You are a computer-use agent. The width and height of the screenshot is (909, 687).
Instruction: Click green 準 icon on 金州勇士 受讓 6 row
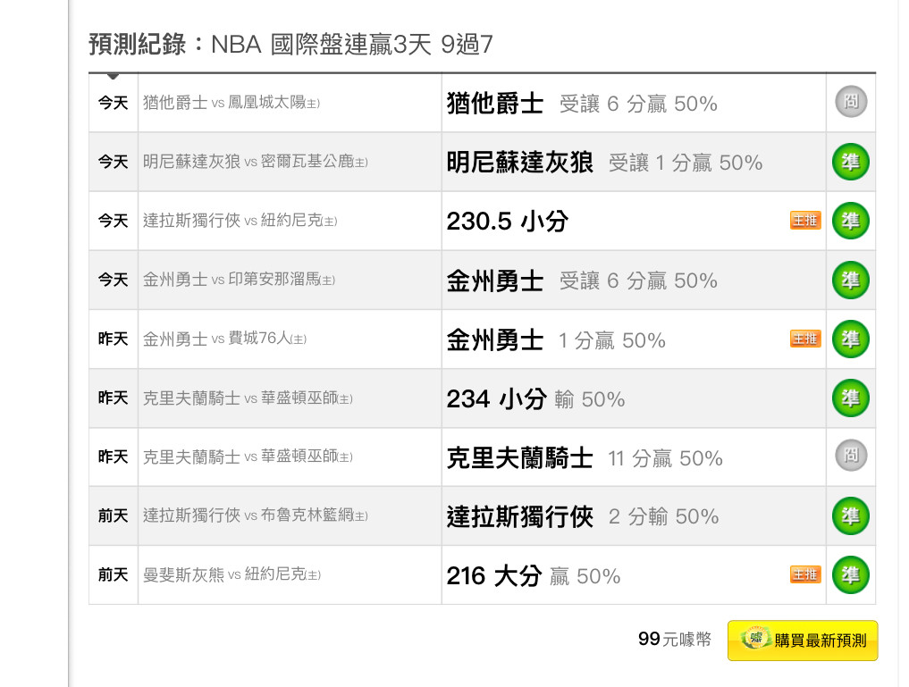tap(850, 280)
